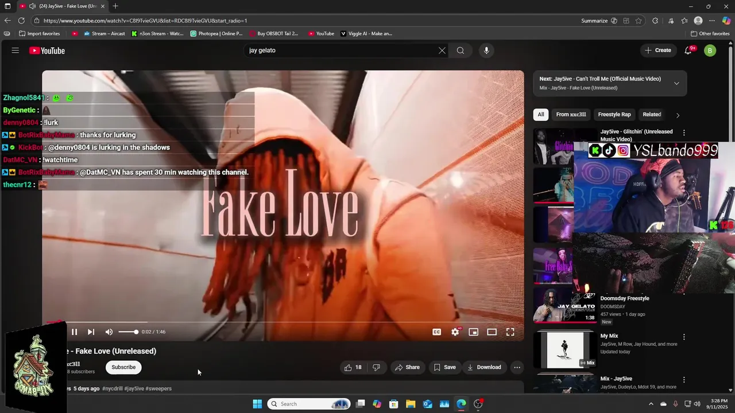Image resolution: width=735 pixels, height=413 pixels.
Task: Open the account avatar labeled B
Action: point(710,50)
